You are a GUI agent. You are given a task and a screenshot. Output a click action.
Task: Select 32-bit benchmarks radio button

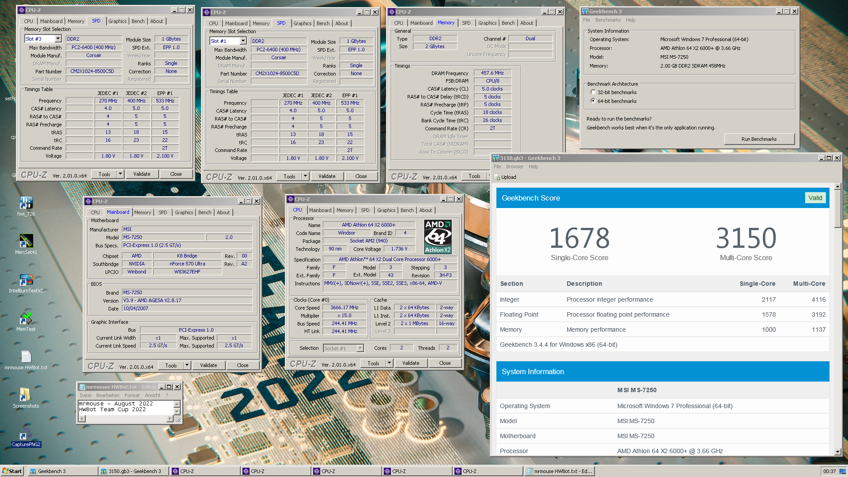tap(593, 92)
